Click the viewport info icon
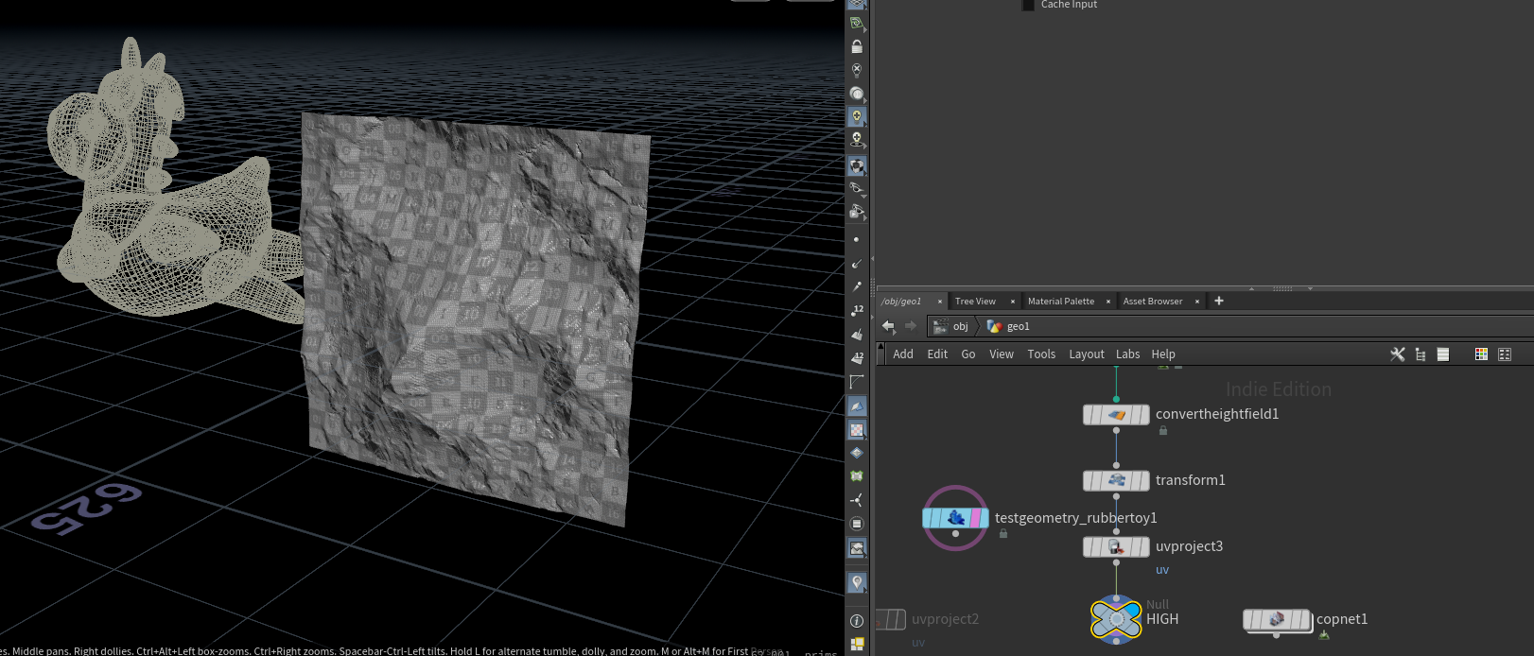 (857, 621)
